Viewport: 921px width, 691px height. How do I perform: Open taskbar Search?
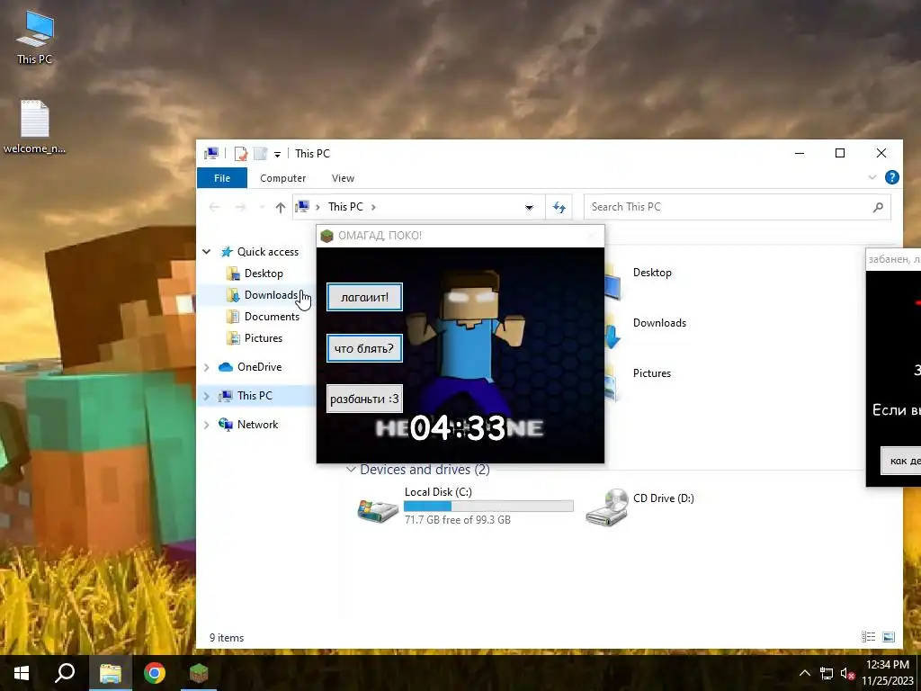coord(65,673)
